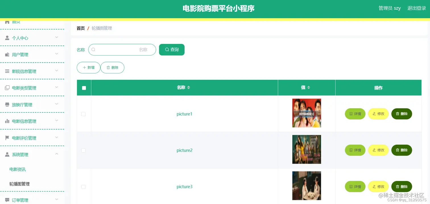Click 删除 button for picture1
Image resolution: width=430 pixels, height=204 pixels.
pos(402,114)
